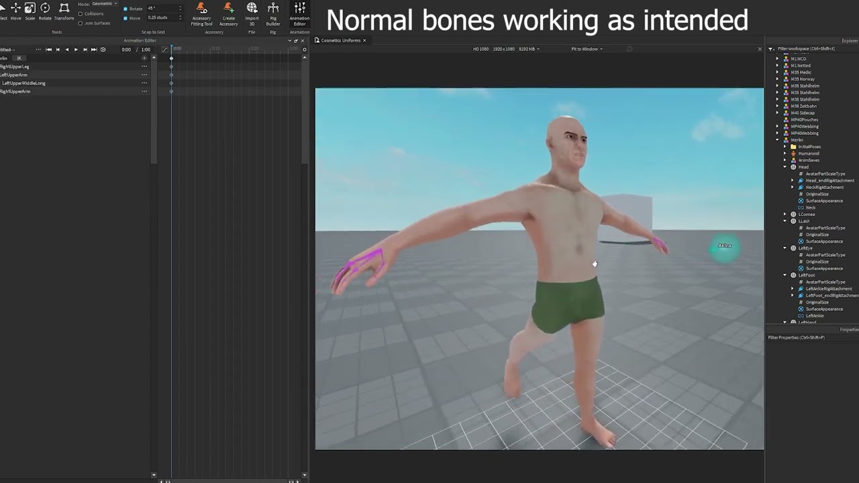Expand the M1 NCO tree item
The width and height of the screenshot is (859, 483).
778,59
